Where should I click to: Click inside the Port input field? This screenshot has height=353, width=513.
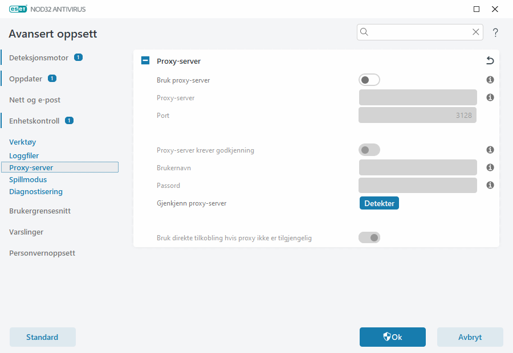click(417, 115)
